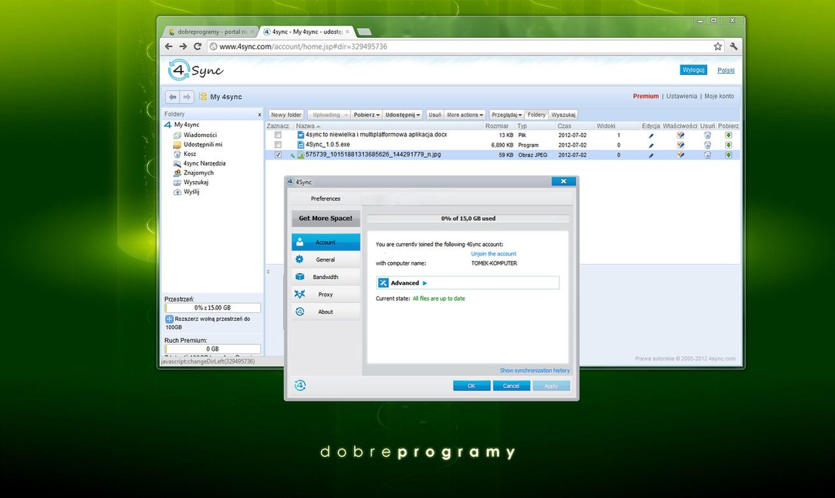Viewport: 835px width, 498px height.
Task: Click trash icon for 4Sync_1.0.5.exe
Action: tap(707, 145)
